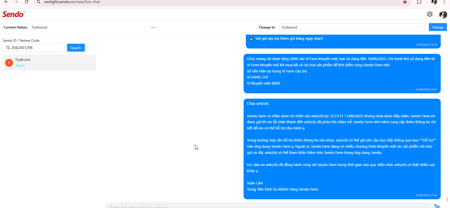The height and width of the screenshot is (208, 450).
Task: Click the Change to label
Action: pyautogui.click(x=267, y=27)
